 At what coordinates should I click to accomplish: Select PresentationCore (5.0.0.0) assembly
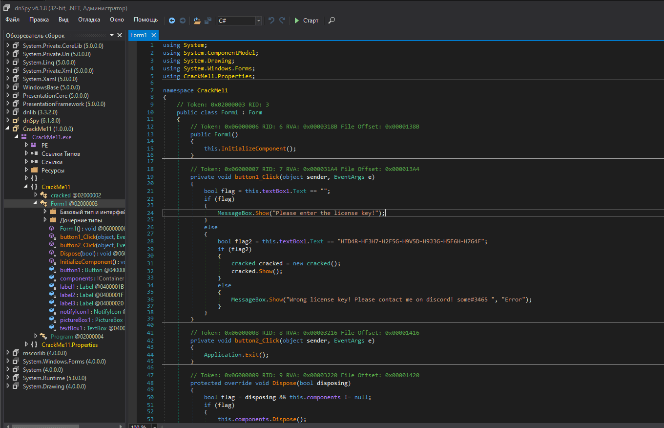[x=56, y=95]
